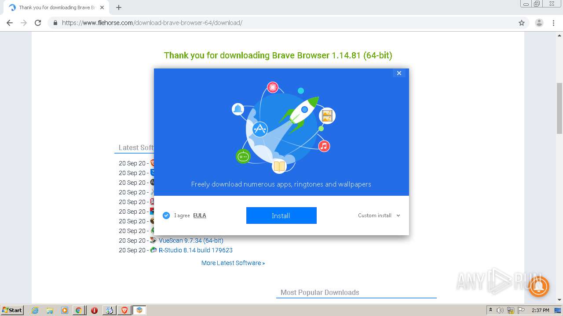Show hidden system tray icons
Viewport: 563px width, 316px height.
click(490, 310)
